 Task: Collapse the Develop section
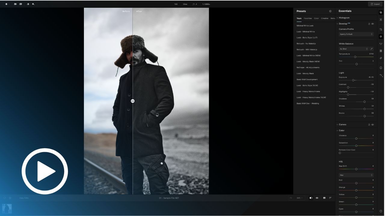point(337,24)
